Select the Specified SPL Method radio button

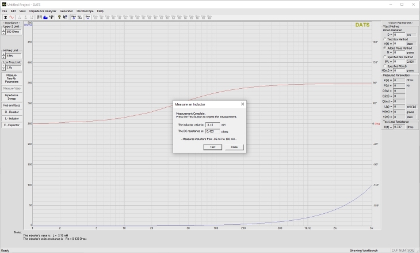click(384, 57)
